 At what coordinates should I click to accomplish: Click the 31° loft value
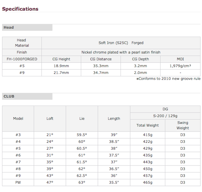coord(50,155)
